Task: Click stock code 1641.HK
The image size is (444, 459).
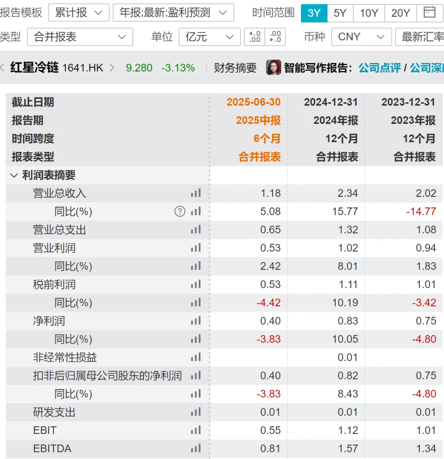Action: pos(83,68)
